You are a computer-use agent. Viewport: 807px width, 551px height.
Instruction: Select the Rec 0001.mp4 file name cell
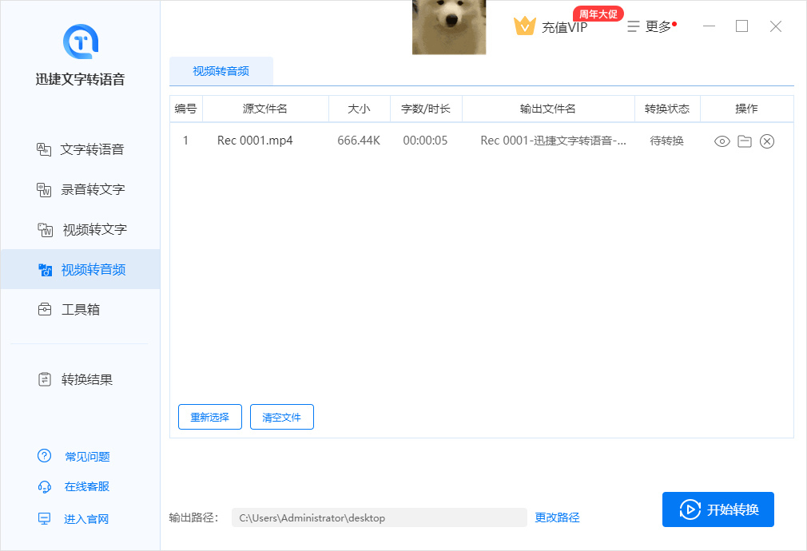point(255,141)
